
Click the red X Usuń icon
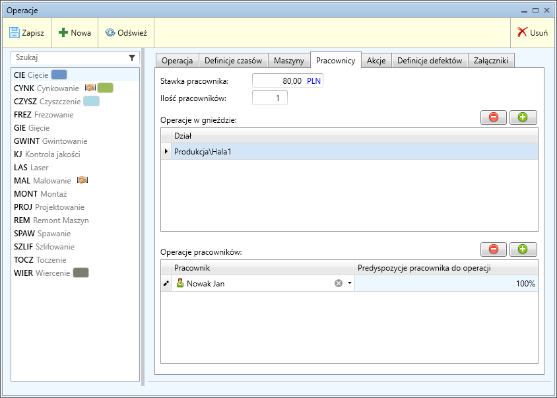[522, 32]
